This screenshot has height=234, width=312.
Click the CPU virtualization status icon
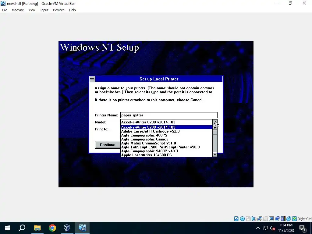pyautogui.click(x=283, y=219)
